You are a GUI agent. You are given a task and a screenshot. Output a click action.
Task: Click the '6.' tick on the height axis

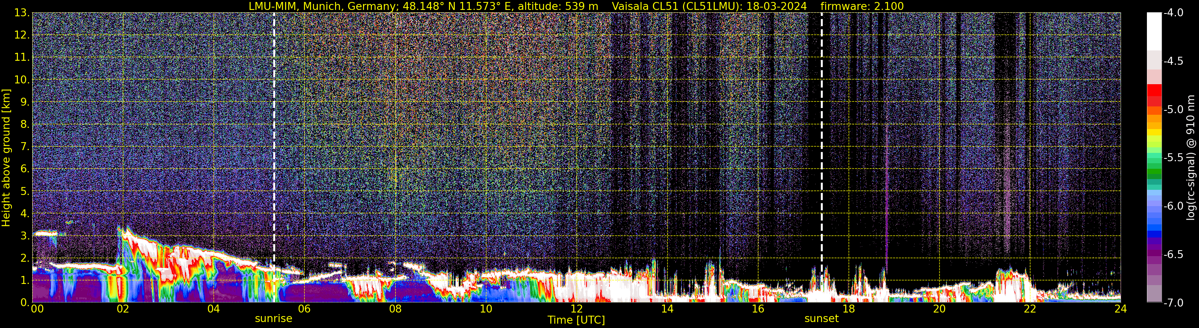25,169
